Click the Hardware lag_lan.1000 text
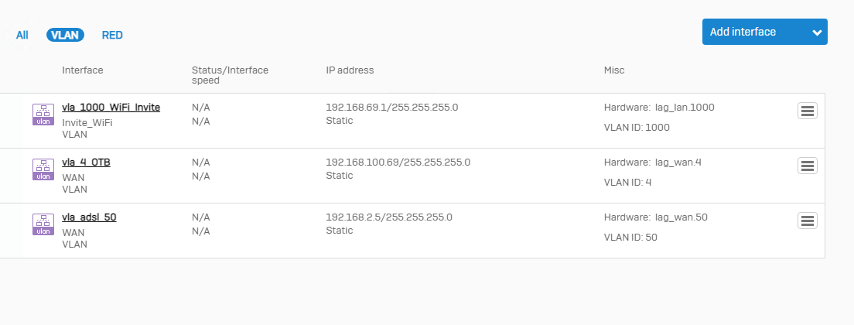This screenshot has width=854, height=325. [x=659, y=108]
